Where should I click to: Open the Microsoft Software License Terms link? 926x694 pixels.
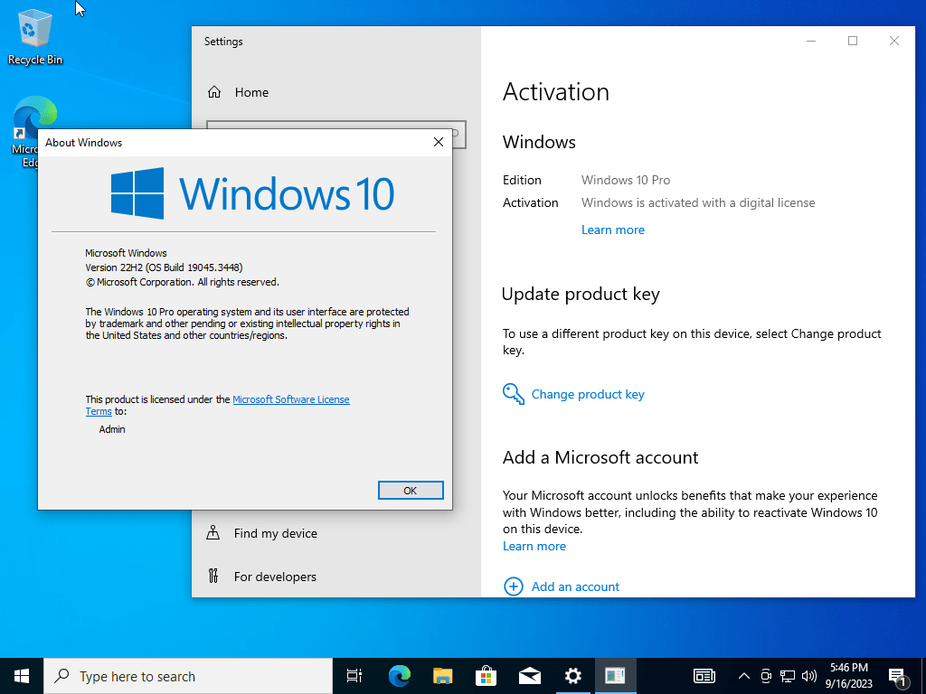tap(291, 399)
